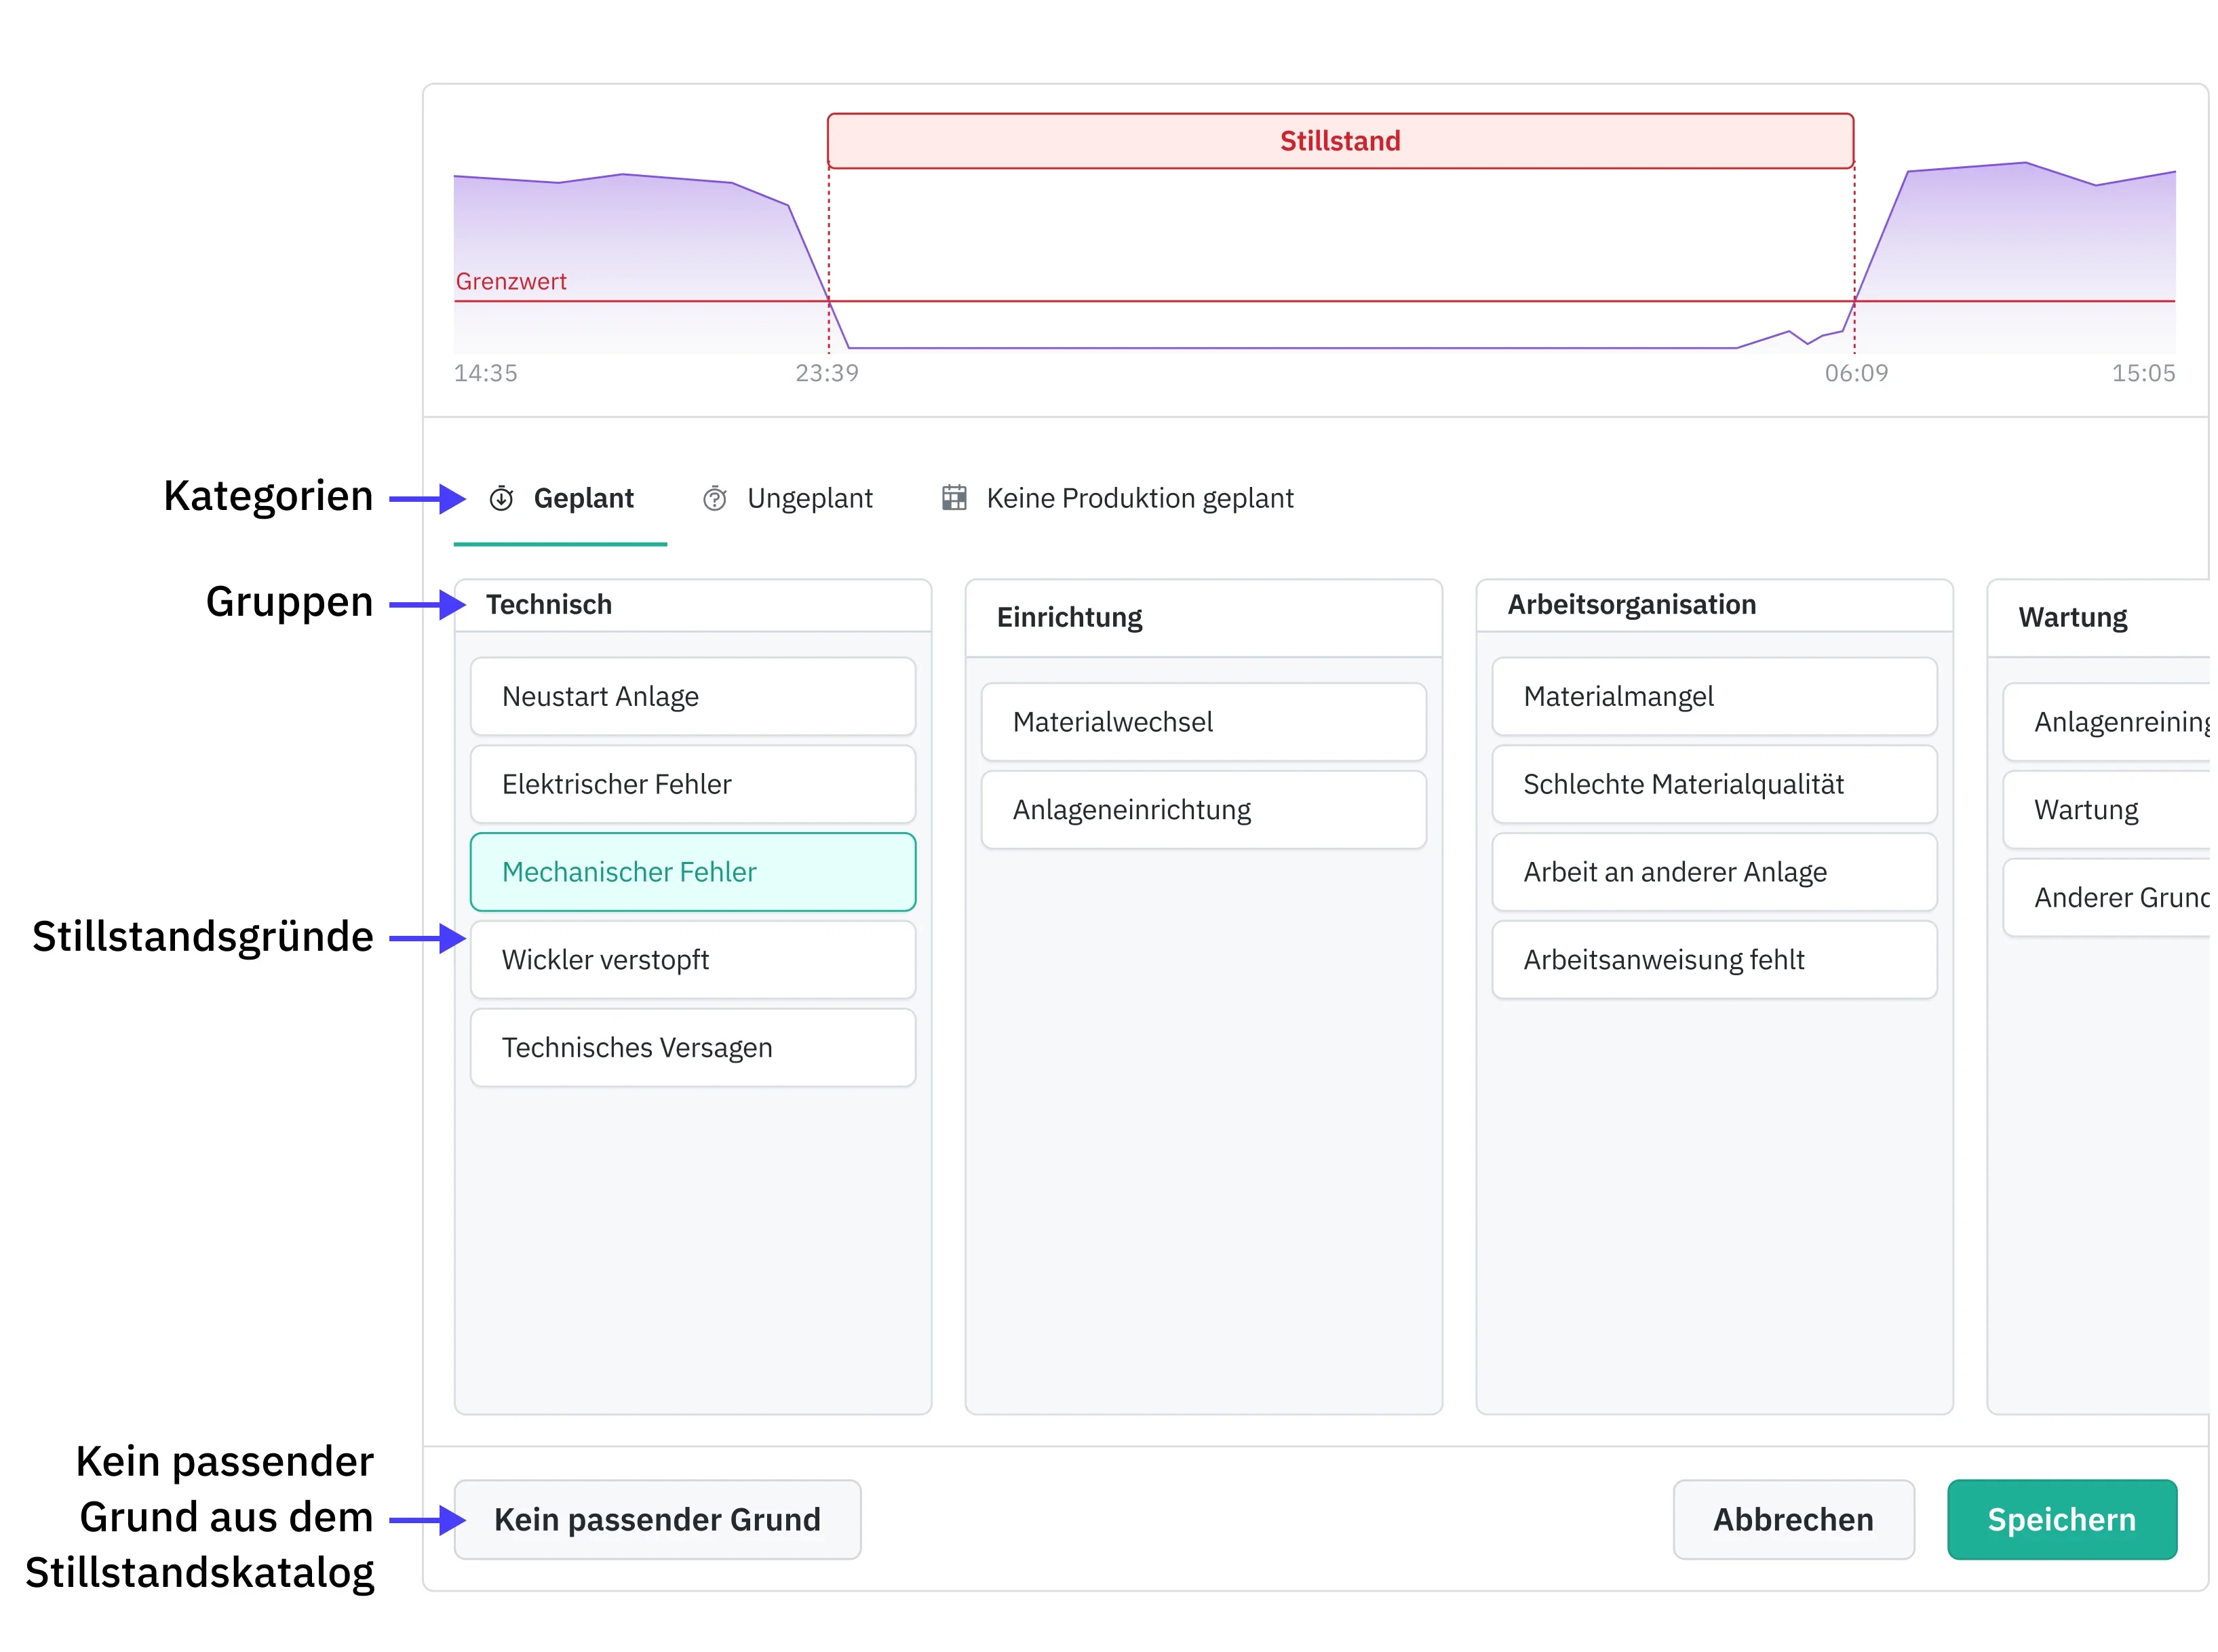Select the Technisches Versagen reason
The height and width of the screenshot is (1652, 2218).
[x=692, y=1047]
